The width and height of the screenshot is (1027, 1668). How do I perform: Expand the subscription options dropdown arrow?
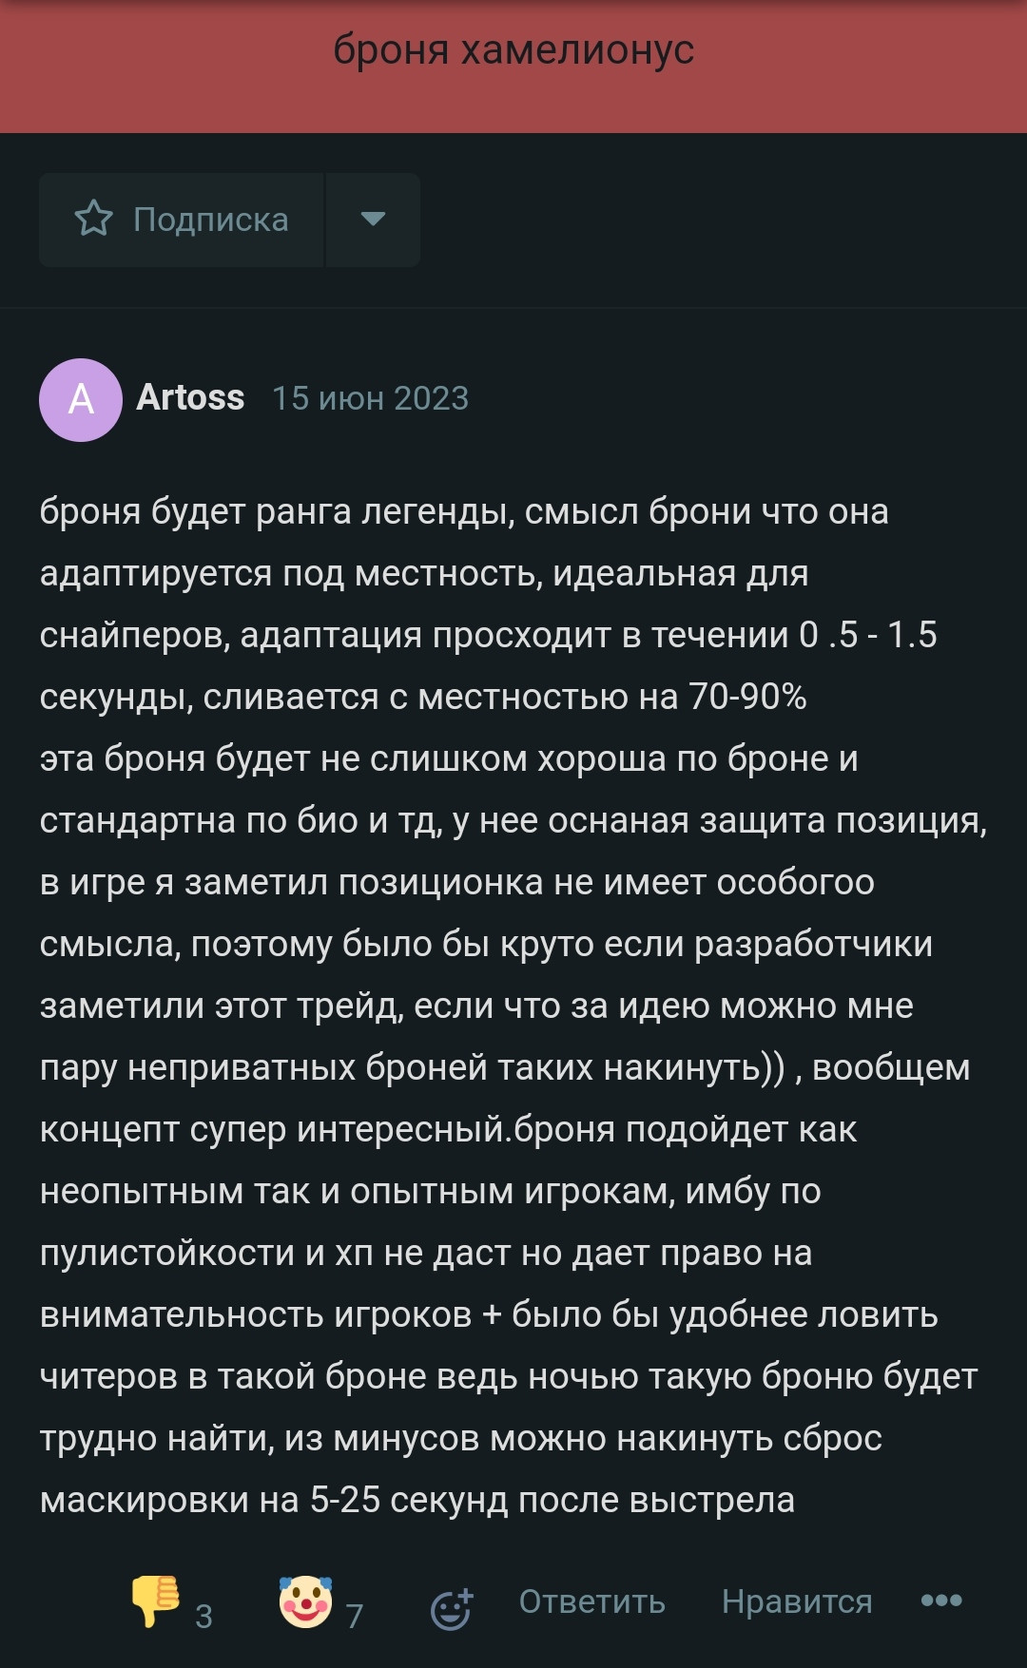373,220
